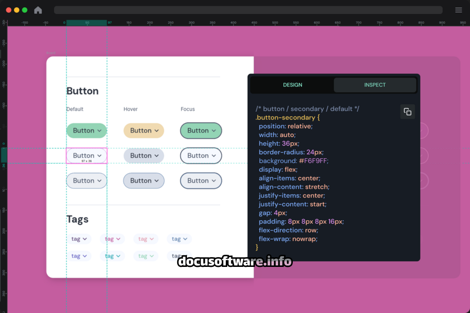470x313 pixels.
Task: Click the yellow Button under Hover
Action: pos(144,131)
